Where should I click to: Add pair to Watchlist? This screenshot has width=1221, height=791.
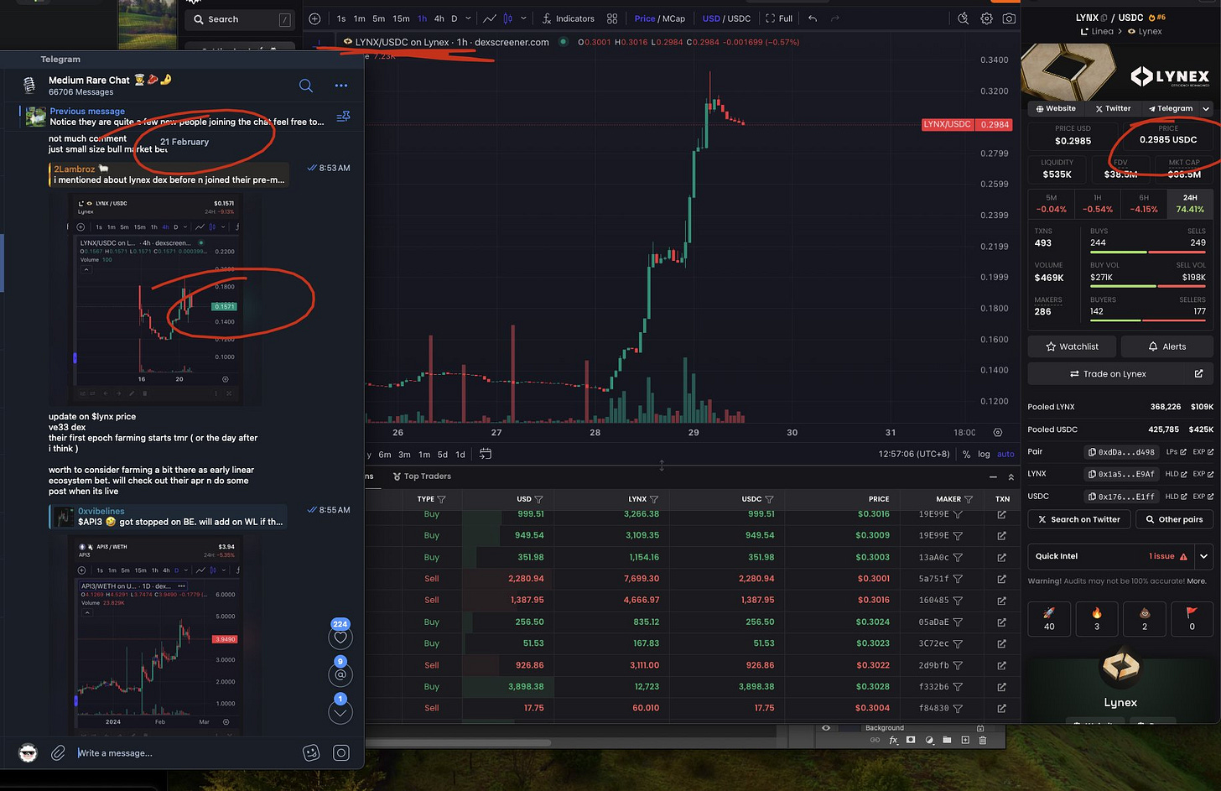pyautogui.click(x=1072, y=346)
